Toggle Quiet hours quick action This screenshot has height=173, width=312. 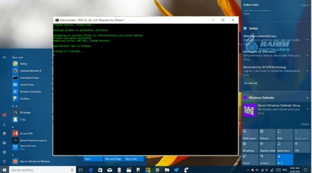pyautogui.click(x=285, y=147)
